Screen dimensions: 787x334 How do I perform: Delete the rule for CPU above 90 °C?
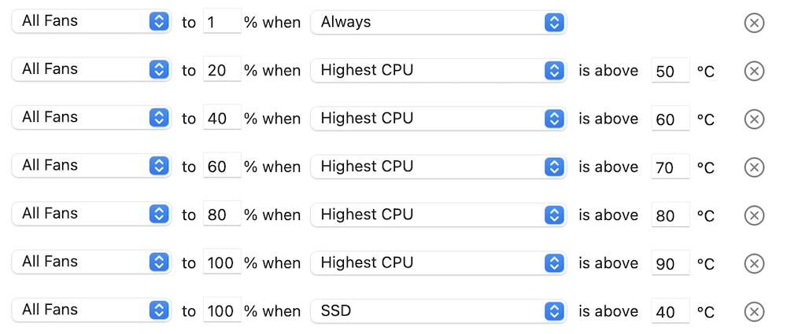754,264
